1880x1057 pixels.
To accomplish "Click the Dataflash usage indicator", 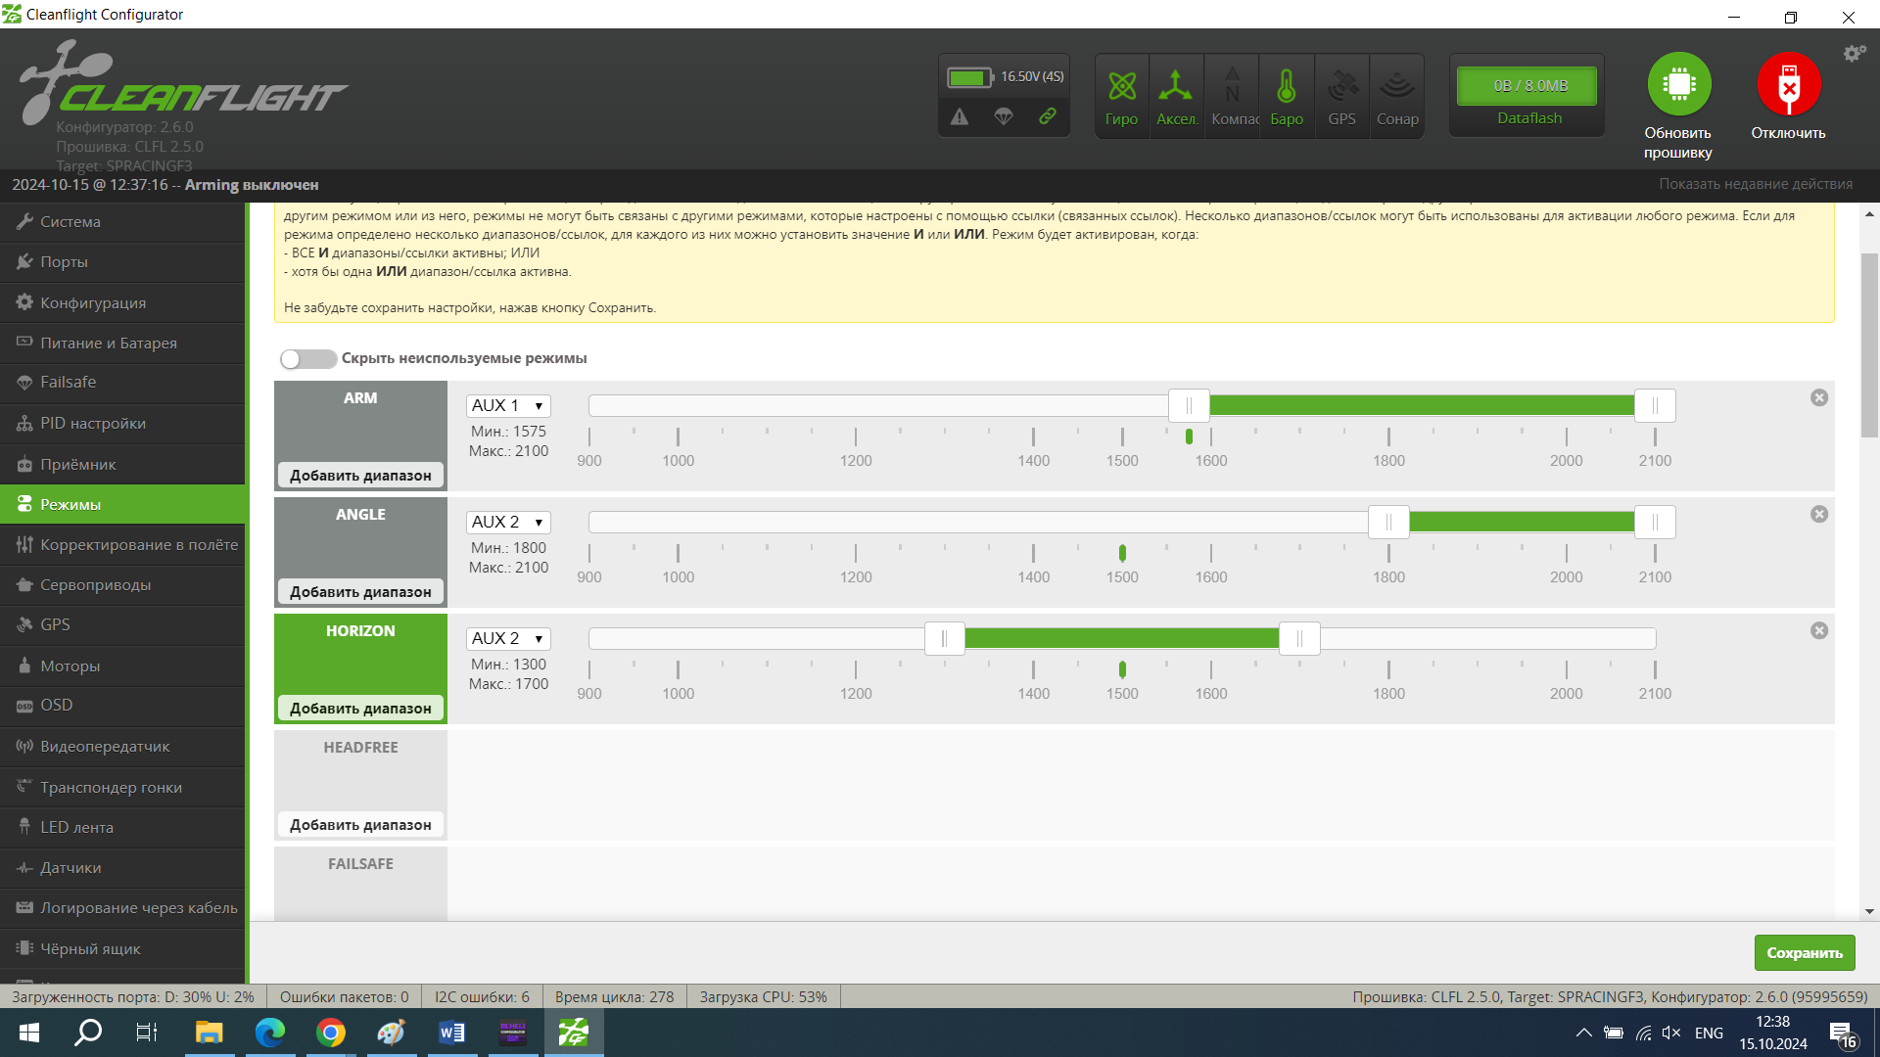I will [1527, 86].
